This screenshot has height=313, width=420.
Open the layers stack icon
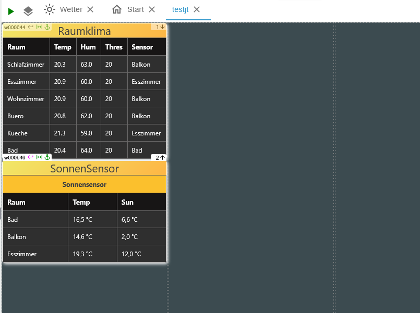pos(28,11)
